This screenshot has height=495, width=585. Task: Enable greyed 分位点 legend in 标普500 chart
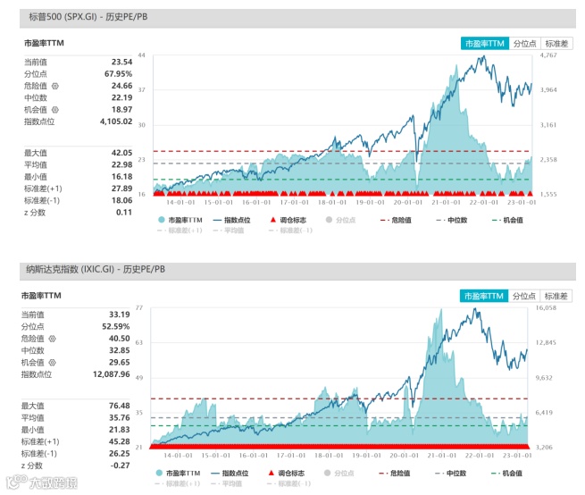coord(340,221)
